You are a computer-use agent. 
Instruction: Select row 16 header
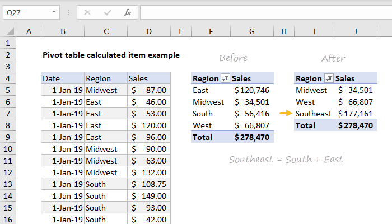point(8,220)
